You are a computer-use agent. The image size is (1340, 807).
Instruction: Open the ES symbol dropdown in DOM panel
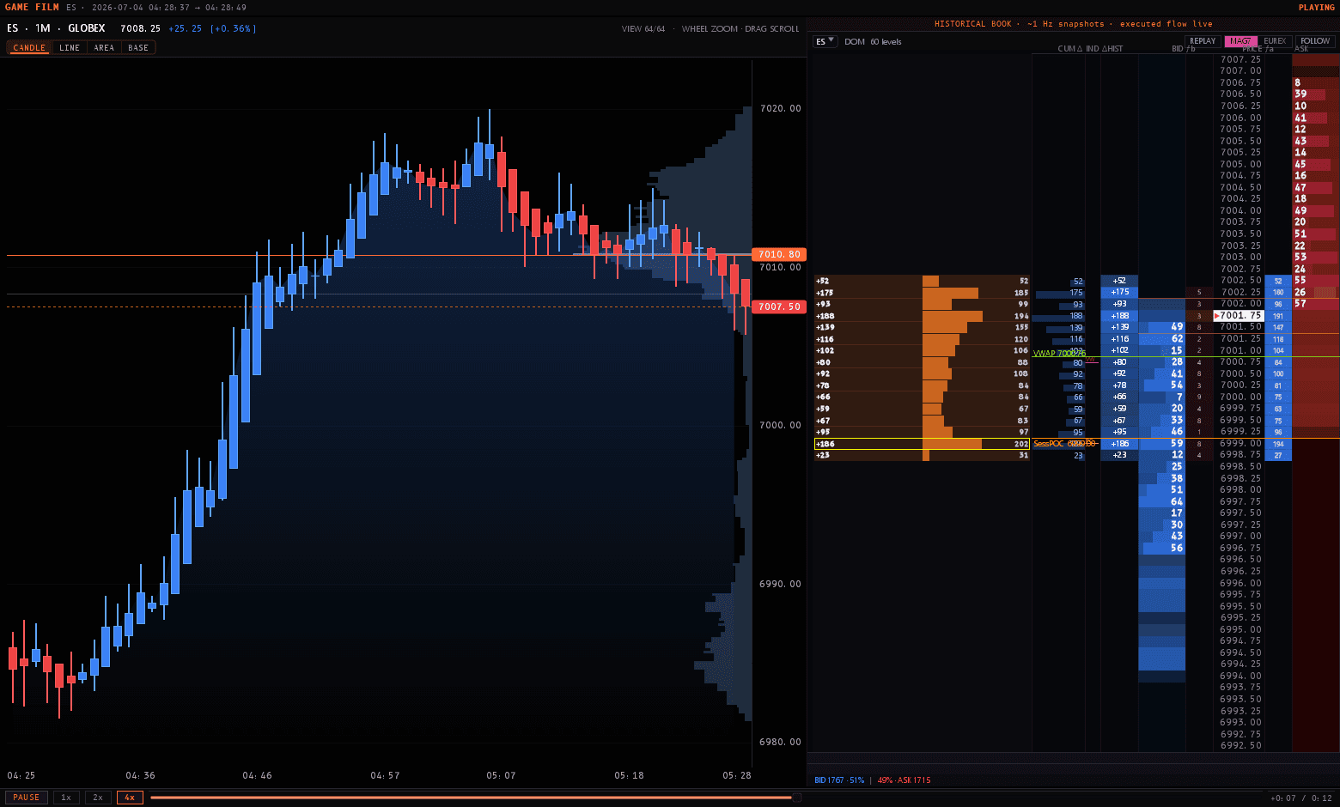click(825, 41)
